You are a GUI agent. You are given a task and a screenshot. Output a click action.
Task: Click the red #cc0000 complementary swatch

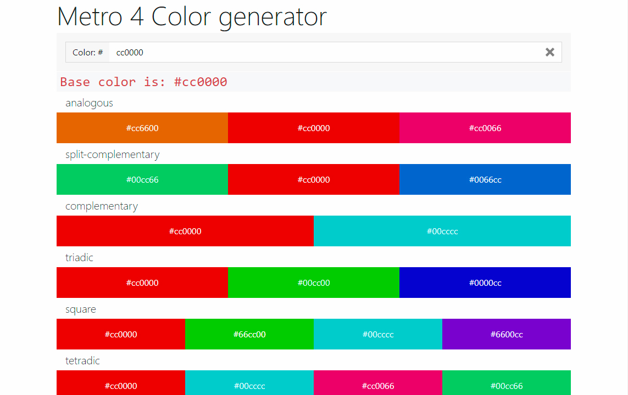(185, 231)
